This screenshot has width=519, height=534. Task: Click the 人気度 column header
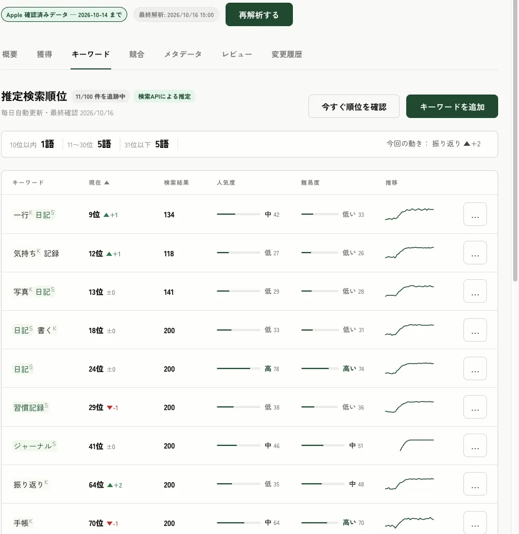[226, 183]
